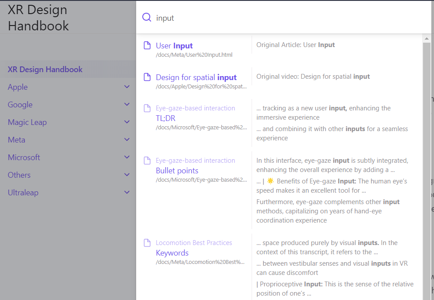Click the document icon beside User Input

coord(147,45)
